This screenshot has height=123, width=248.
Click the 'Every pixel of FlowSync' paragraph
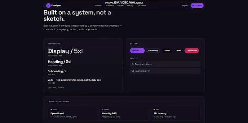point(83,28)
